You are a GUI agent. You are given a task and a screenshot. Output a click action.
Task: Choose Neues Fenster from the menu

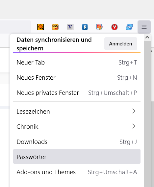tap(77, 77)
